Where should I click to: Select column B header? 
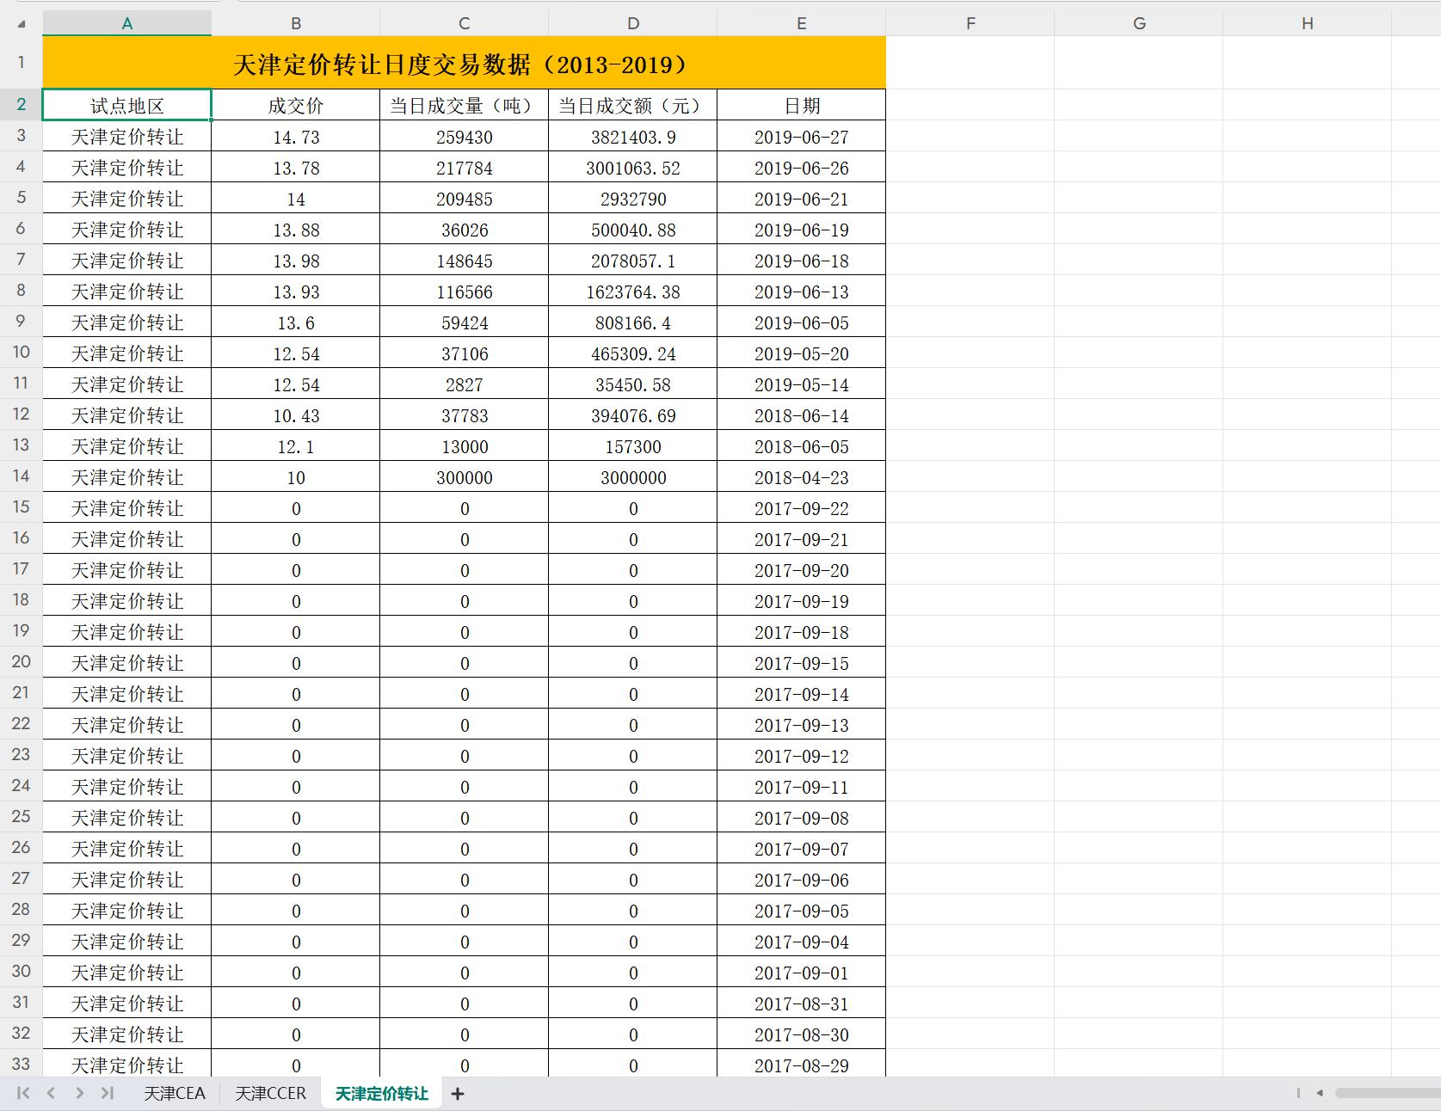(296, 23)
